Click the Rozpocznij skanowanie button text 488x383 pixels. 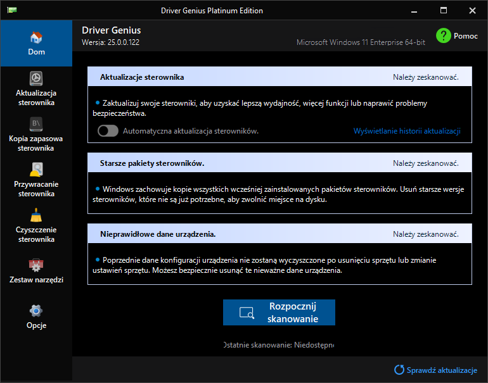tap(293, 313)
